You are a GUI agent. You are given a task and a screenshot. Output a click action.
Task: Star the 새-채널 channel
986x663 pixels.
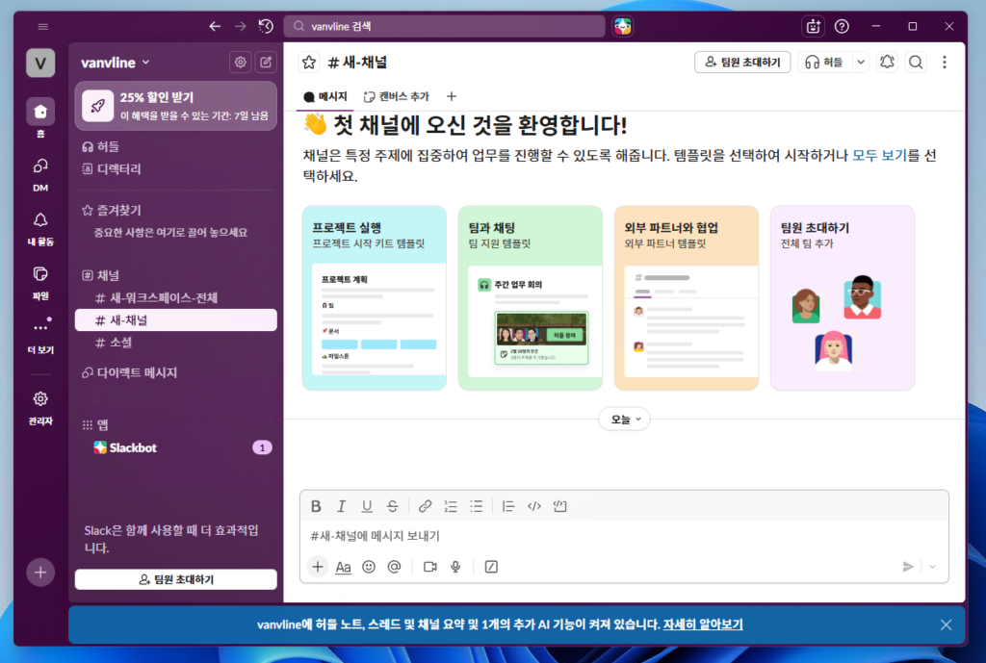pyautogui.click(x=309, y=63)
